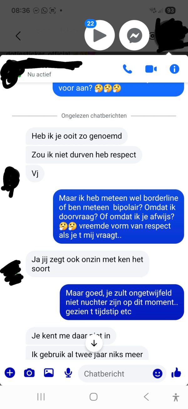Tap the accessibility shortcut figure icon
Screen dimensions: 188x409
[x=176, y=397]
